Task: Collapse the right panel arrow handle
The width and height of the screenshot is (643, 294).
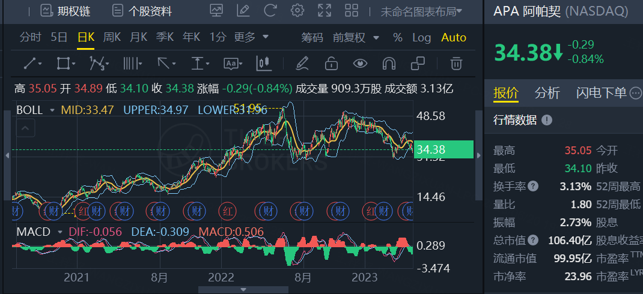Action: click(x=479, y=155)
